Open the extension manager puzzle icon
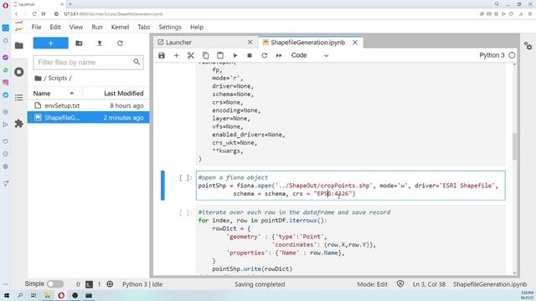The height and width of the screenshot is (301, 536). [x=18, y=124]
